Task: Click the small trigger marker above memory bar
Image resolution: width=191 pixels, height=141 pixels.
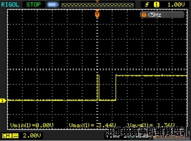Action: coord(97,2)
